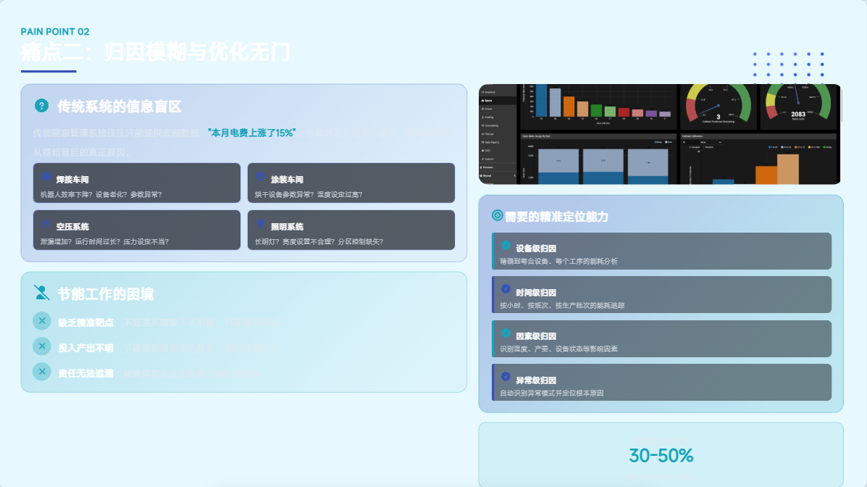Click the tallest blue bar in the top chart
Image resolution: width=867 pixels, height=487 pixels.
(541, 99)
